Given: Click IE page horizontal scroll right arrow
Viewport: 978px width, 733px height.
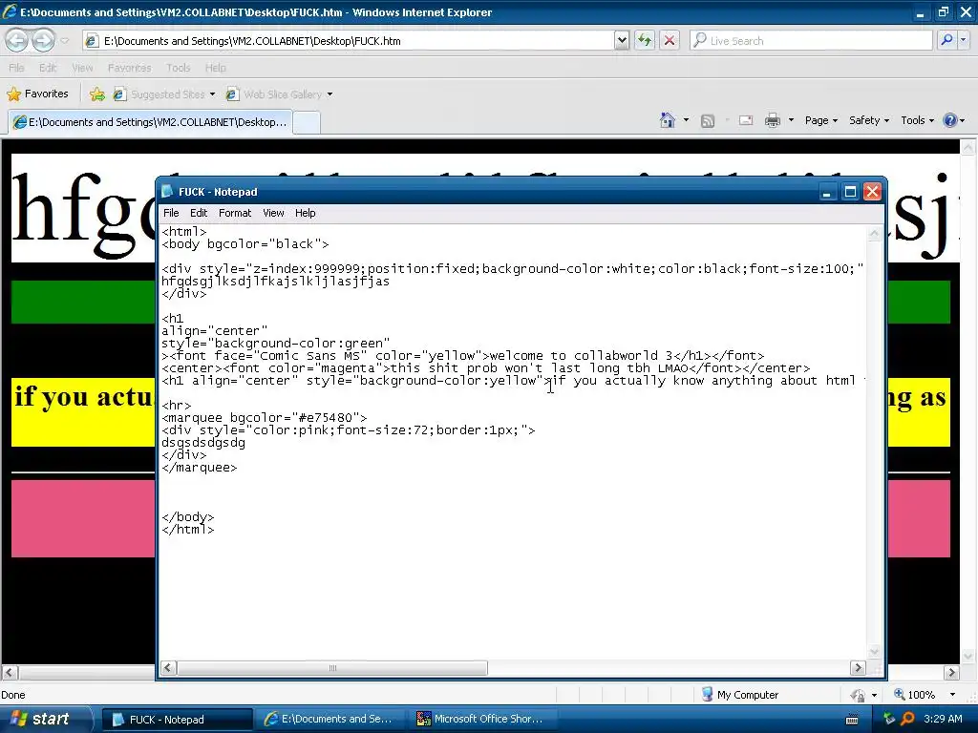Looking at the screenshot, I should click(952, 673).
